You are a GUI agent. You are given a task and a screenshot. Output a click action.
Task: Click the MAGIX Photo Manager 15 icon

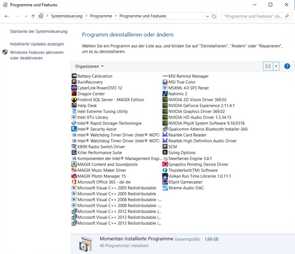(x=74, y=176)
